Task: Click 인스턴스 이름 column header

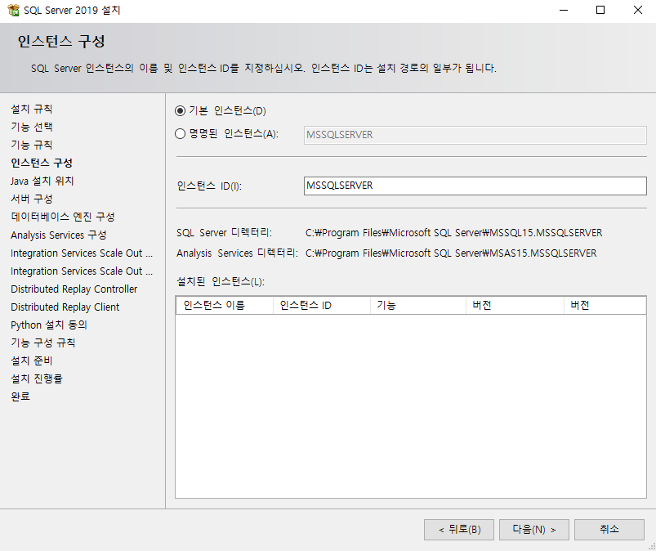Action: click(225, 305)
